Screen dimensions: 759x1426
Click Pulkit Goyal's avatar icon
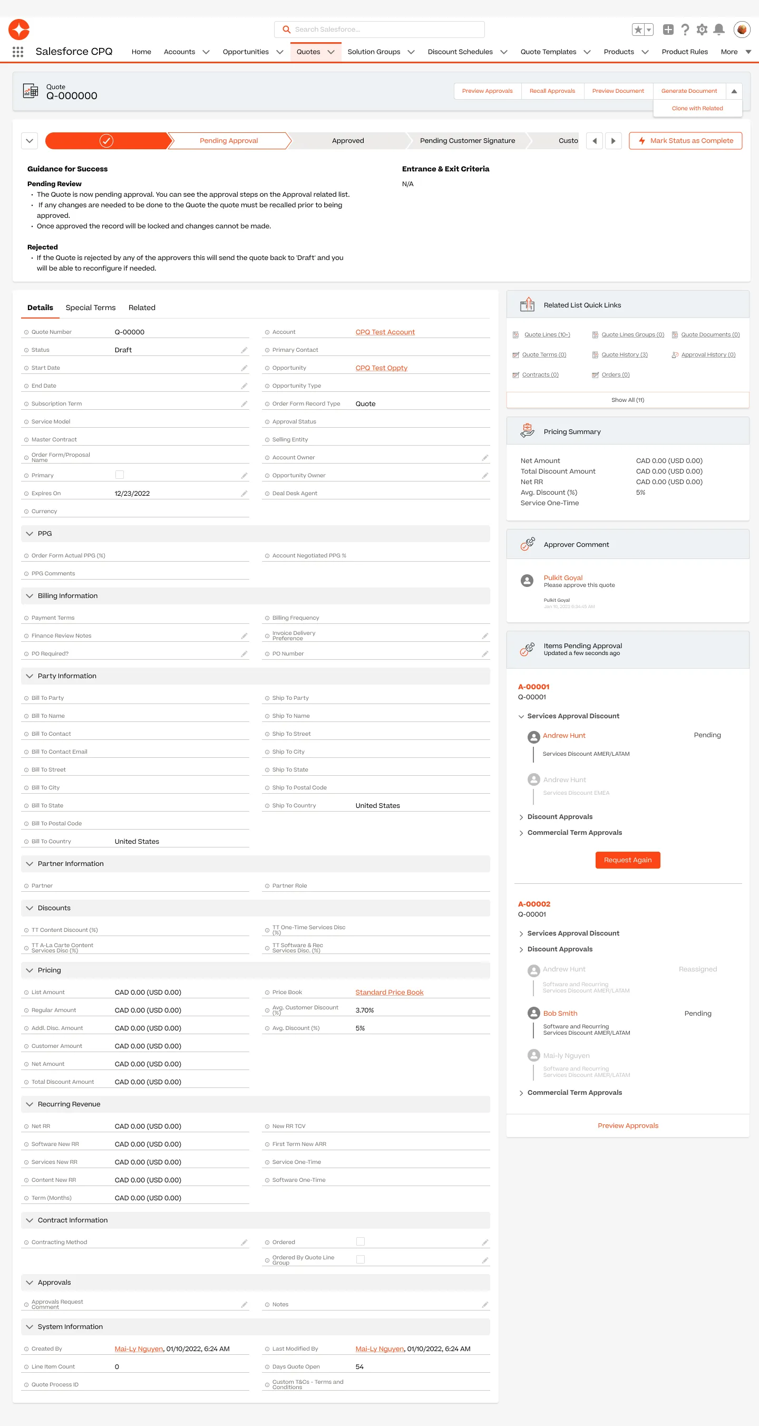pyautogui.click(x=527, y=580)
